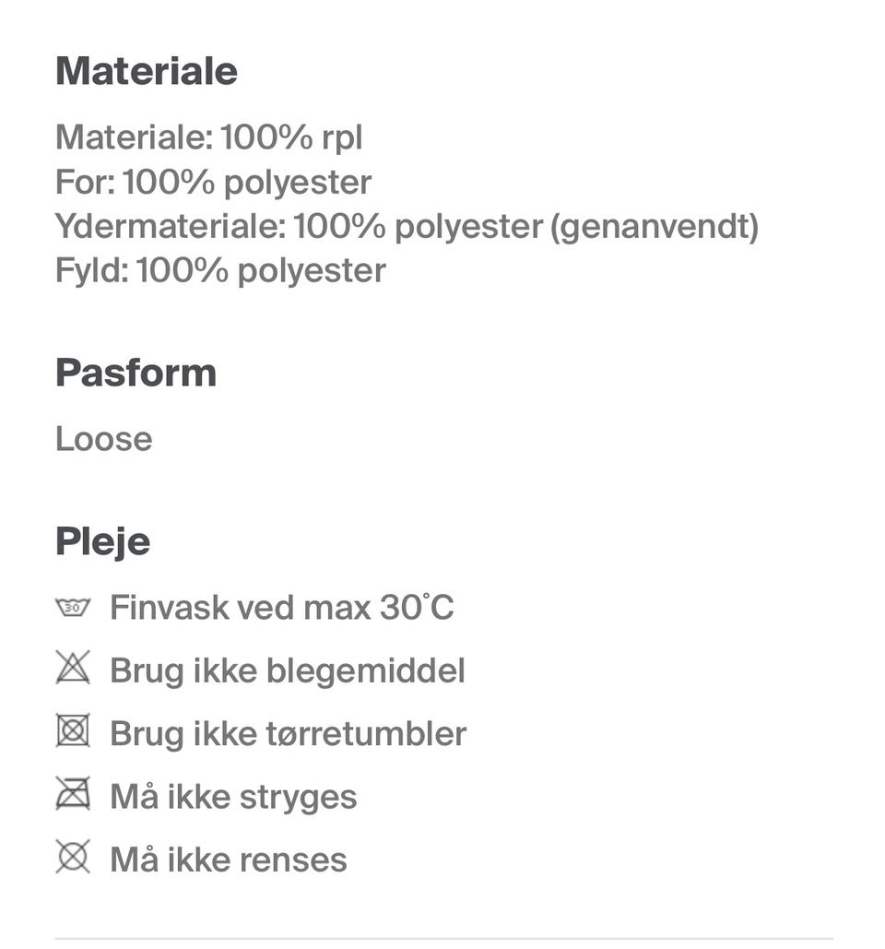885x949 pixels.
Task: Click the no dry cleaning icon
Action: (73, 858)
